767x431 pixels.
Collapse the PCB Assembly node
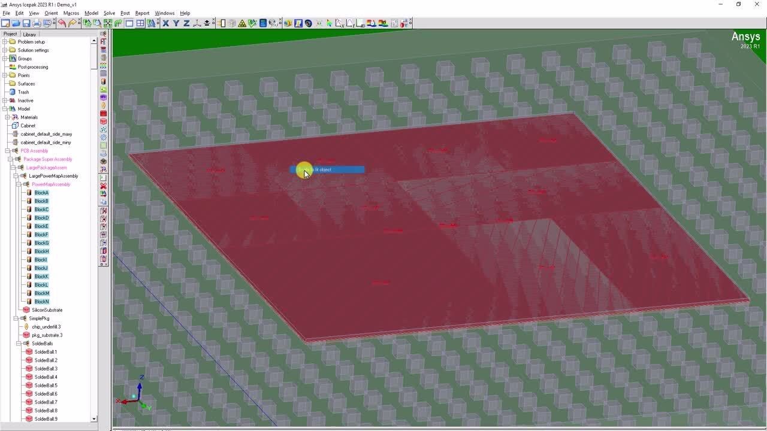click(8, 151)
